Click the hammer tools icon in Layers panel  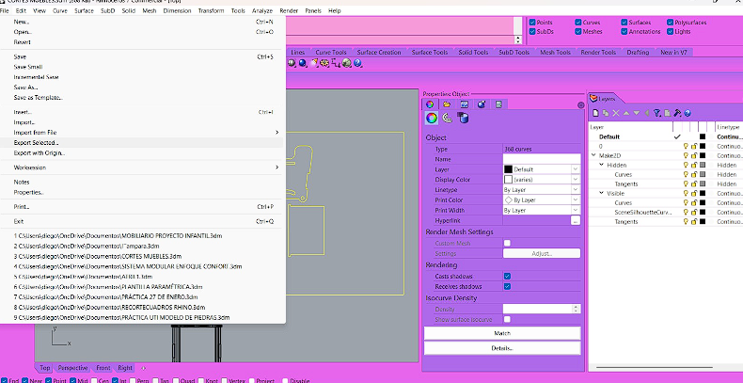(677, 113)
